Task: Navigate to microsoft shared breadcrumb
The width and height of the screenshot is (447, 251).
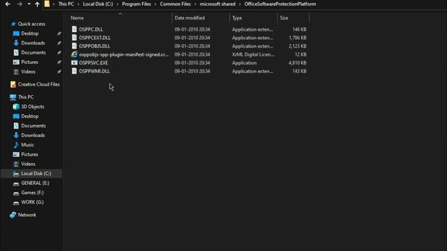Action: [x=217, y=4]
